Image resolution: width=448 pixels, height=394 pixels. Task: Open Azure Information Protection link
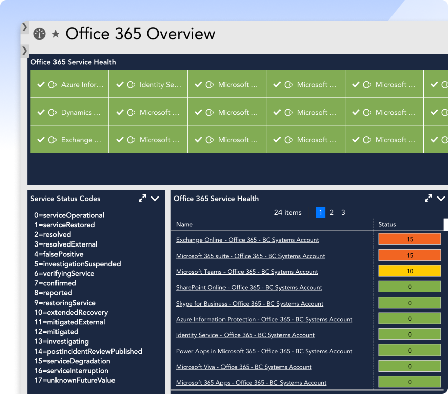pos(264,319)
